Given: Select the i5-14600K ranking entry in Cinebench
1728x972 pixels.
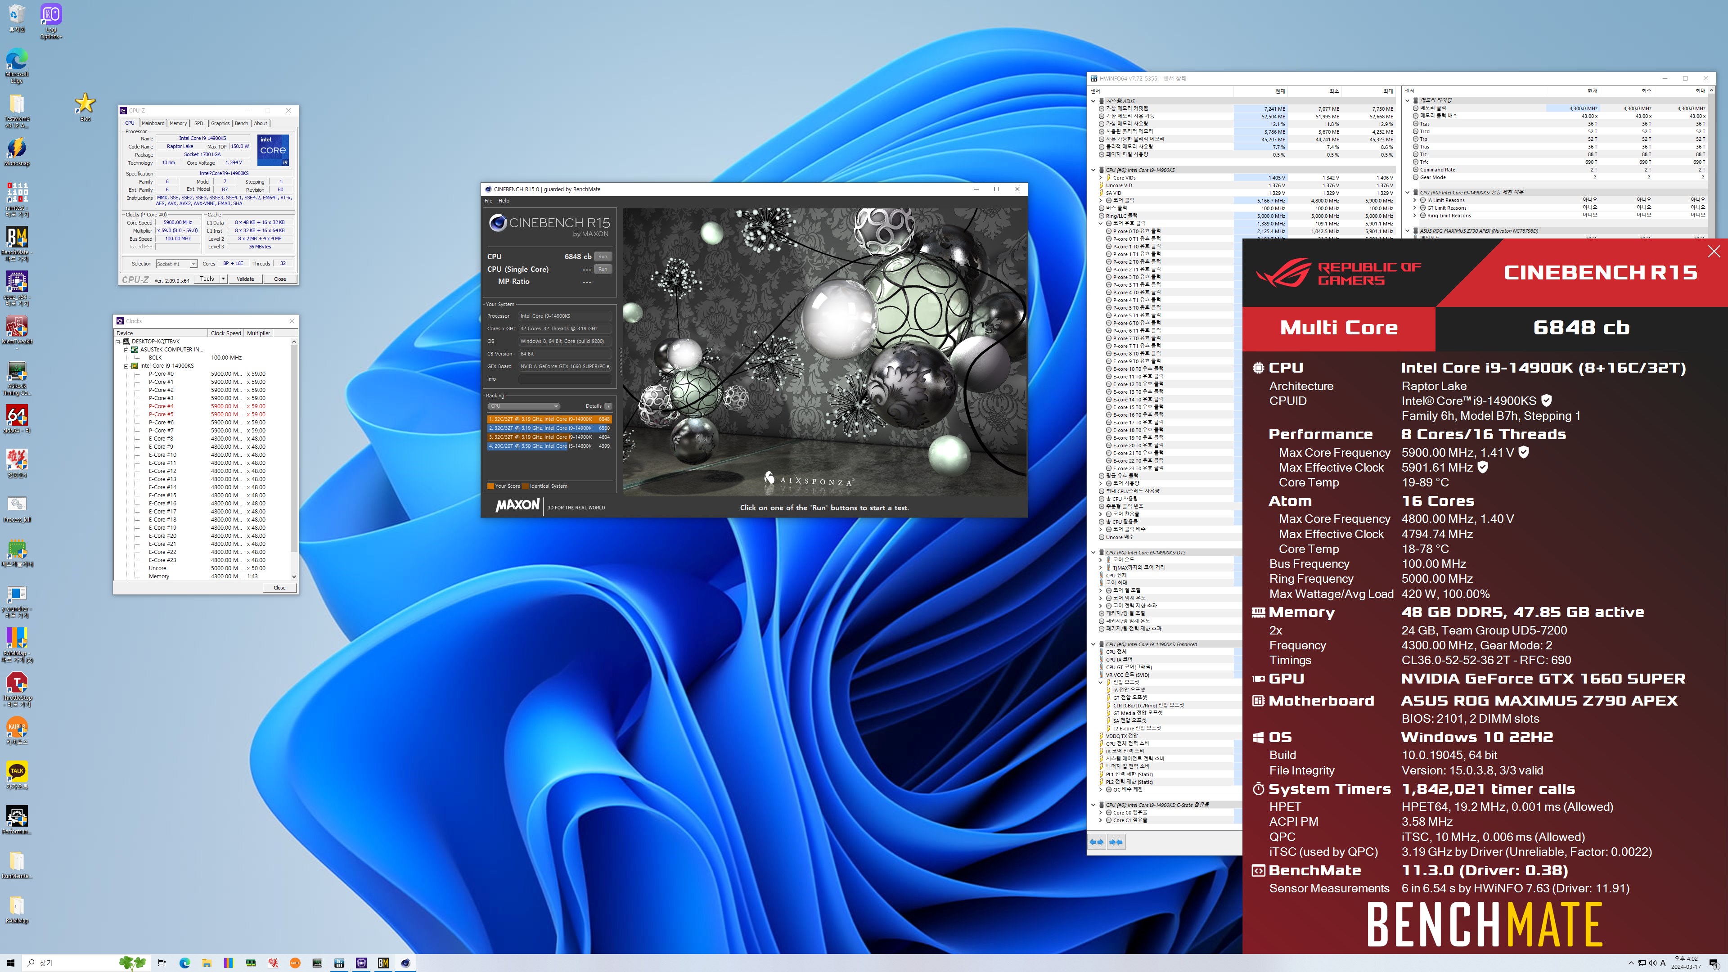Looking at the screenshot, I should [549, 446].
